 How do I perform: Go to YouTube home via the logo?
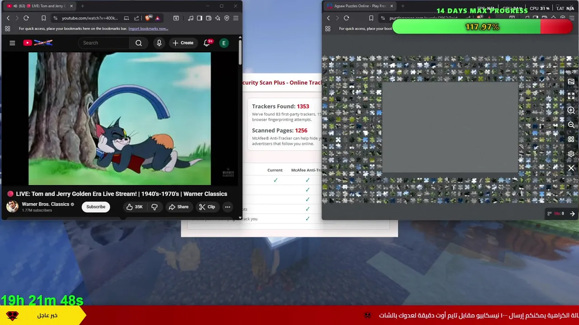(x=38, y=43)
